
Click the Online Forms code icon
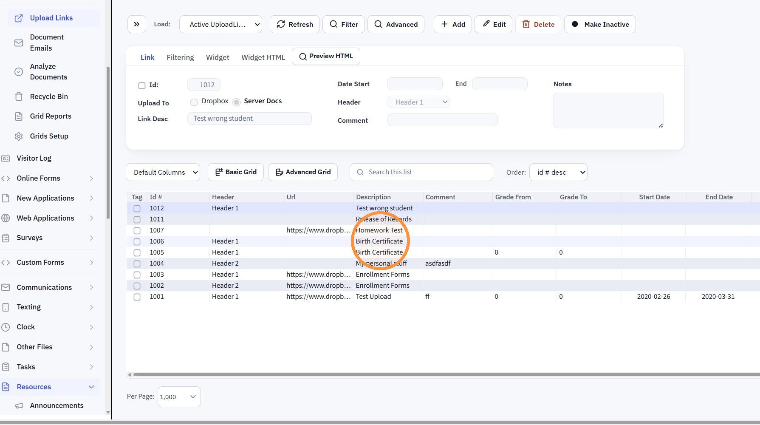(x=6, y=178)
